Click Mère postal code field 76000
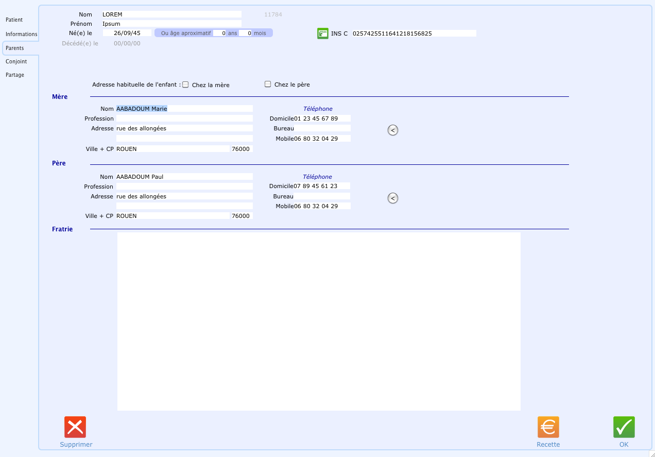Screen dimensions: 655x457 (242, 149)
